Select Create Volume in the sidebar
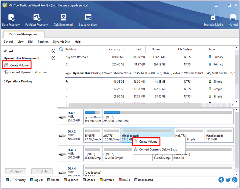This screenshot has width=240, height=189. click(17, 65)
